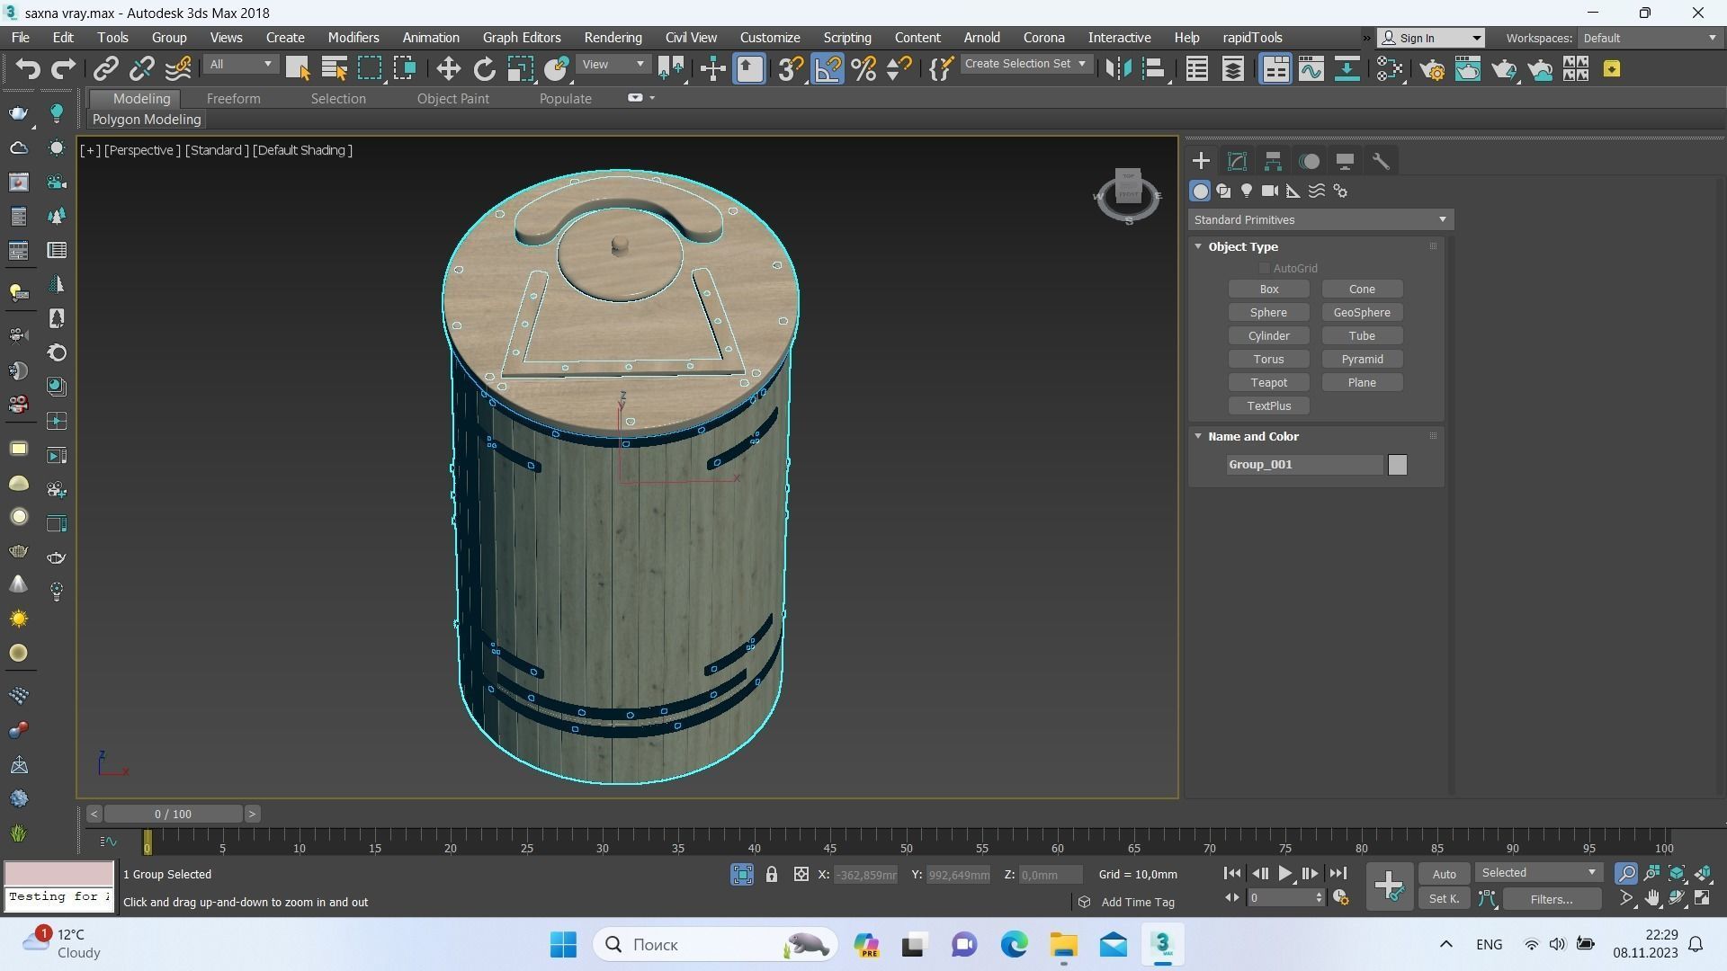Open the Workspaces Default dropdown
1727x971 pixels.
pos(1649,38)
